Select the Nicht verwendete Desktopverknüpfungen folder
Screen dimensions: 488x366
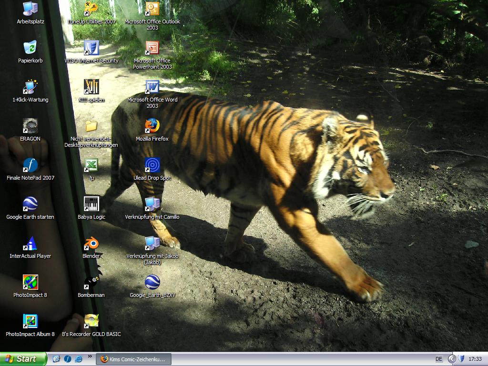91,126
